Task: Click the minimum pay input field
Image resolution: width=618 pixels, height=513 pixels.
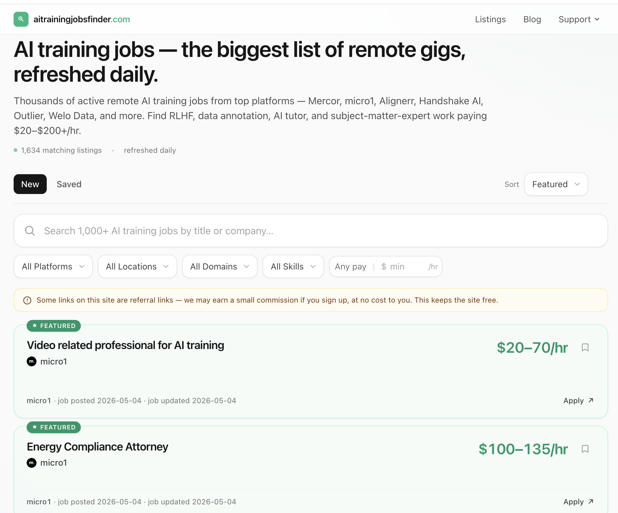Action: pos(407,266)
